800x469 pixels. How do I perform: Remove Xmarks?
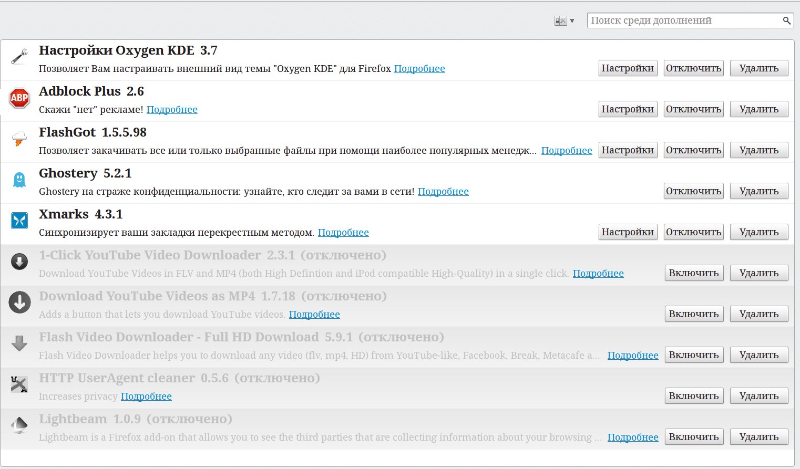point(759,232)
